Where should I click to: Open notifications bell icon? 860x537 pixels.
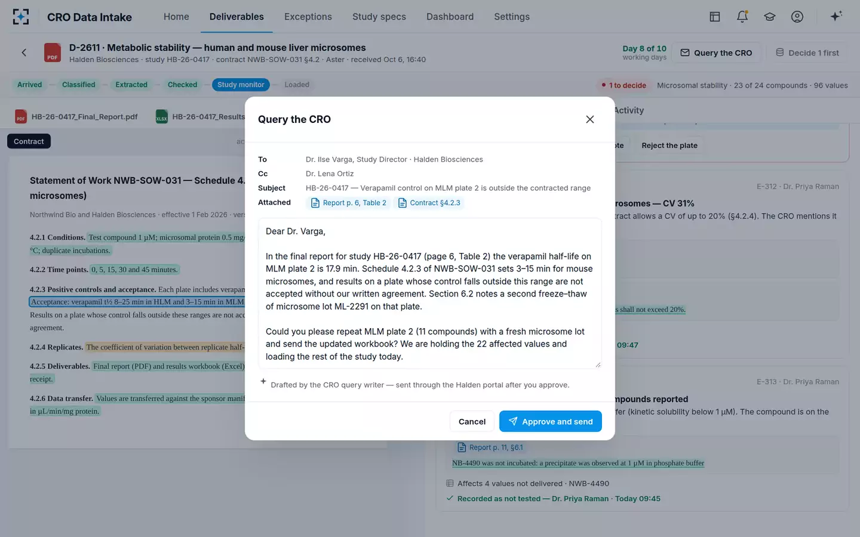[x=742, y=17]
